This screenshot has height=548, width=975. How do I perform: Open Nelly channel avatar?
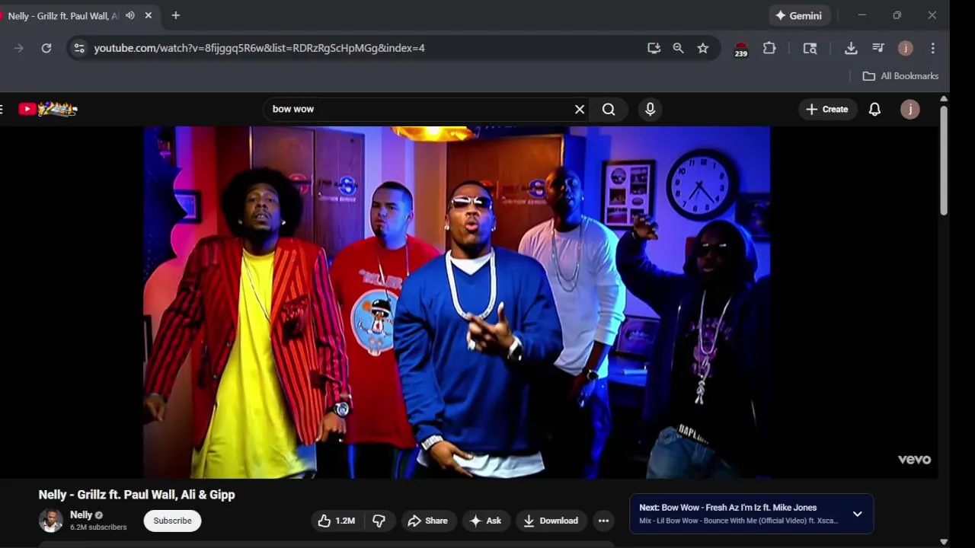tap(51, 521)
